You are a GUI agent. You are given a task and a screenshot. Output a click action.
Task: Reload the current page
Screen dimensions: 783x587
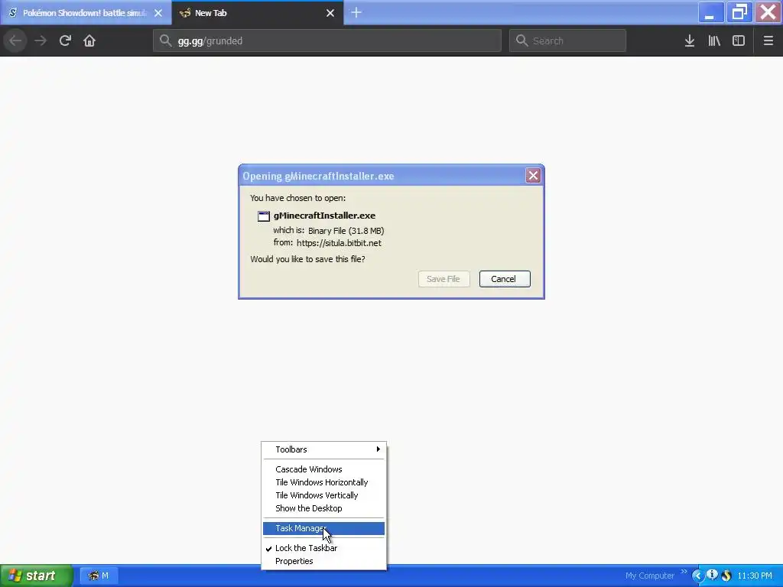coord(65,41)
